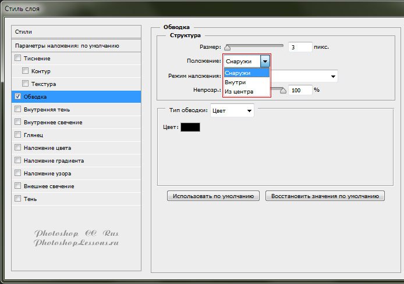
Task: Toggle the Текстура checkbox
Action: [25, 84]
